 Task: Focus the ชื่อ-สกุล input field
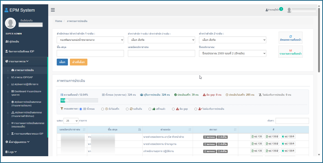(x=90, y=53)
